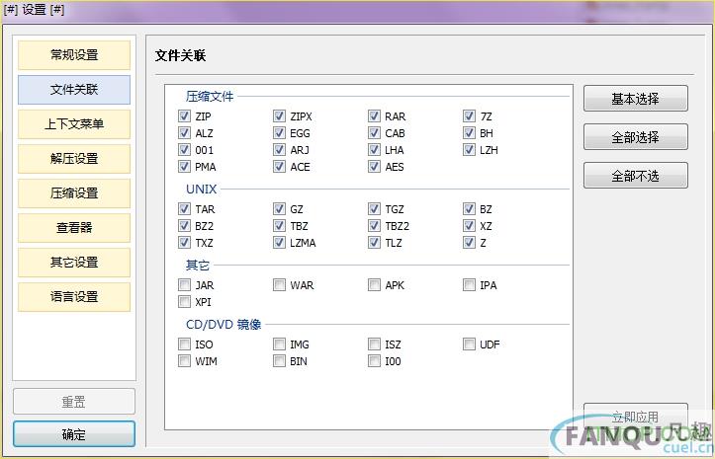Image resolution: width=715 pixels, height=459 pixels.
Task: Disable the TAR checkbox
Action: (185, 209)
